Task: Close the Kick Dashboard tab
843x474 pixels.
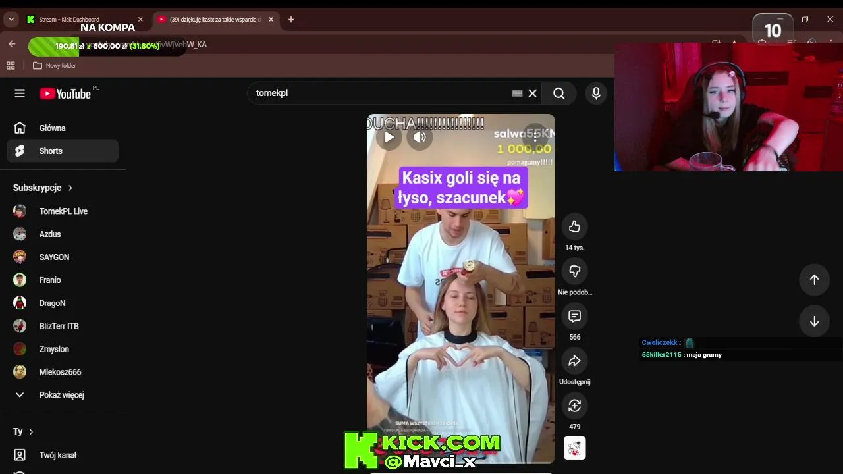Action: coord(140,20)
